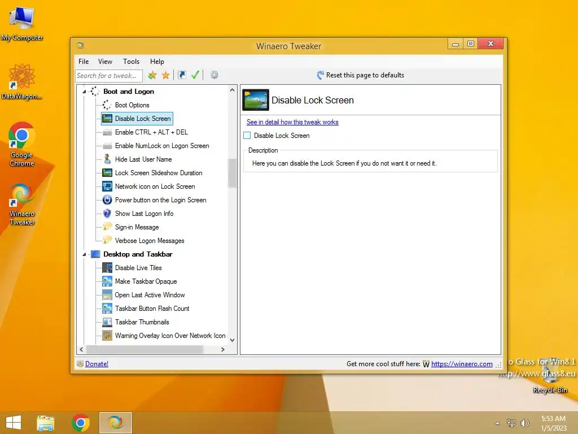Click the Lock Screen Slideshow Duration icon
Image resolution: width=578 pixels, height=434 pixels.
[107, 173]
